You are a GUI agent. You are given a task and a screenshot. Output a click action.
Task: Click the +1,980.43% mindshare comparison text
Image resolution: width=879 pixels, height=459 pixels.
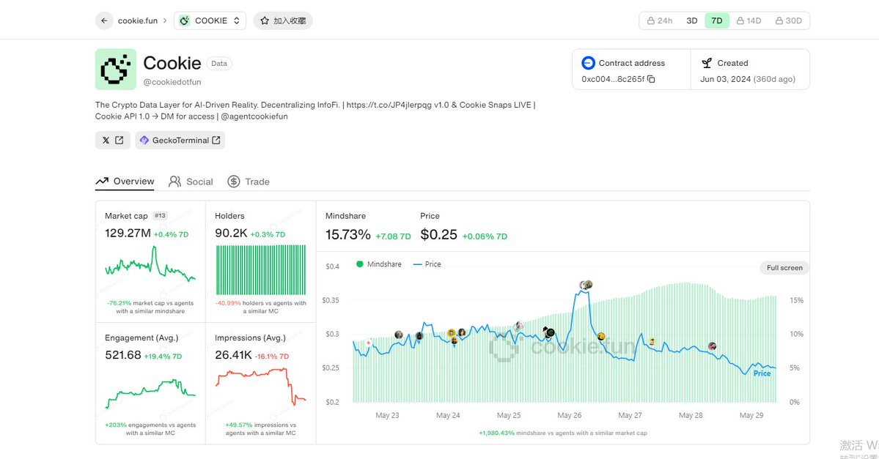pyautogui.click(x=563, y=433)
